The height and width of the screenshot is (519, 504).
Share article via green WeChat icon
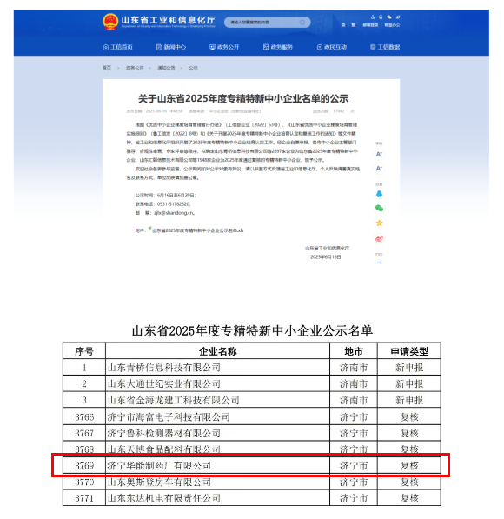tap(379, 208)
